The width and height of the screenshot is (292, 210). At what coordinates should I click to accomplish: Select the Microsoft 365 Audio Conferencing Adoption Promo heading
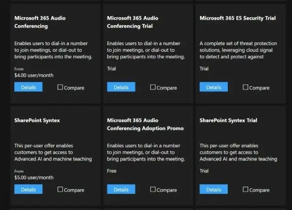145,124
